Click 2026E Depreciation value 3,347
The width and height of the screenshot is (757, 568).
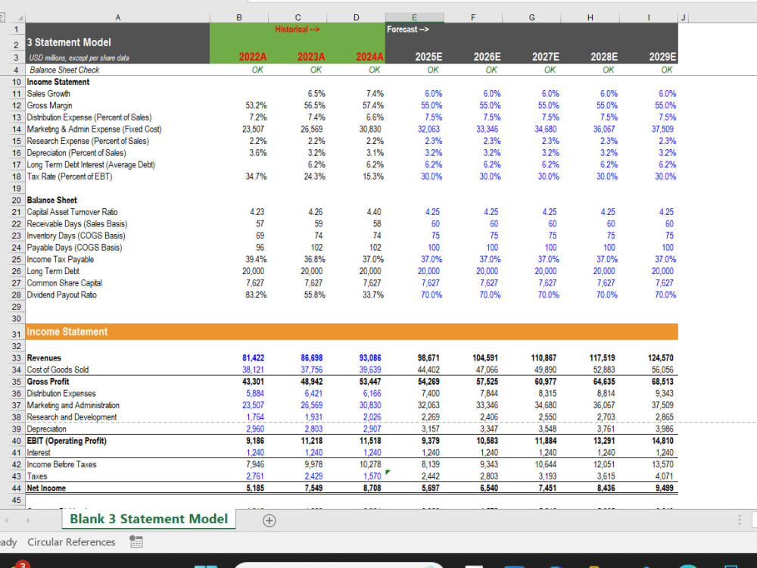click(x=488, y=429)
